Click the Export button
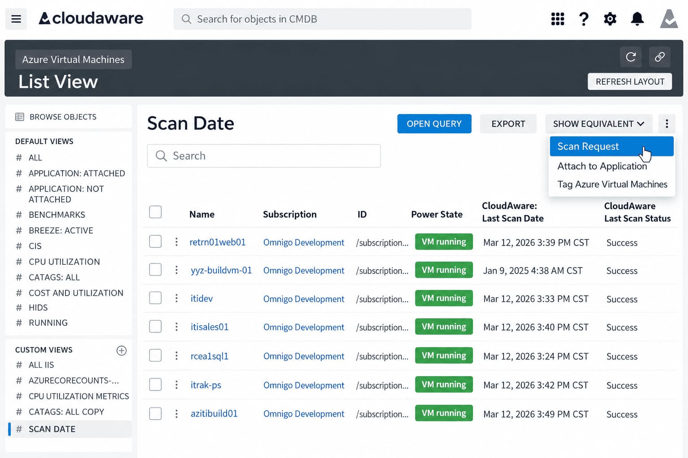Image resolution: width=688 pixels, height=458 pixels. point(508,124)
